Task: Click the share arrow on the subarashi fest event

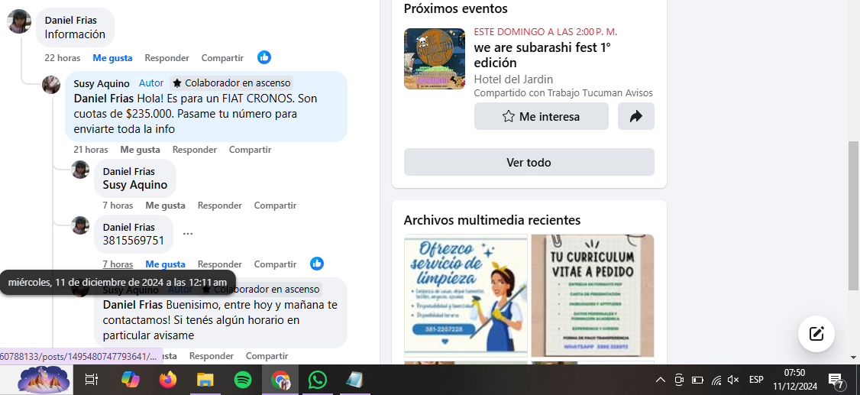Action: 635,116
